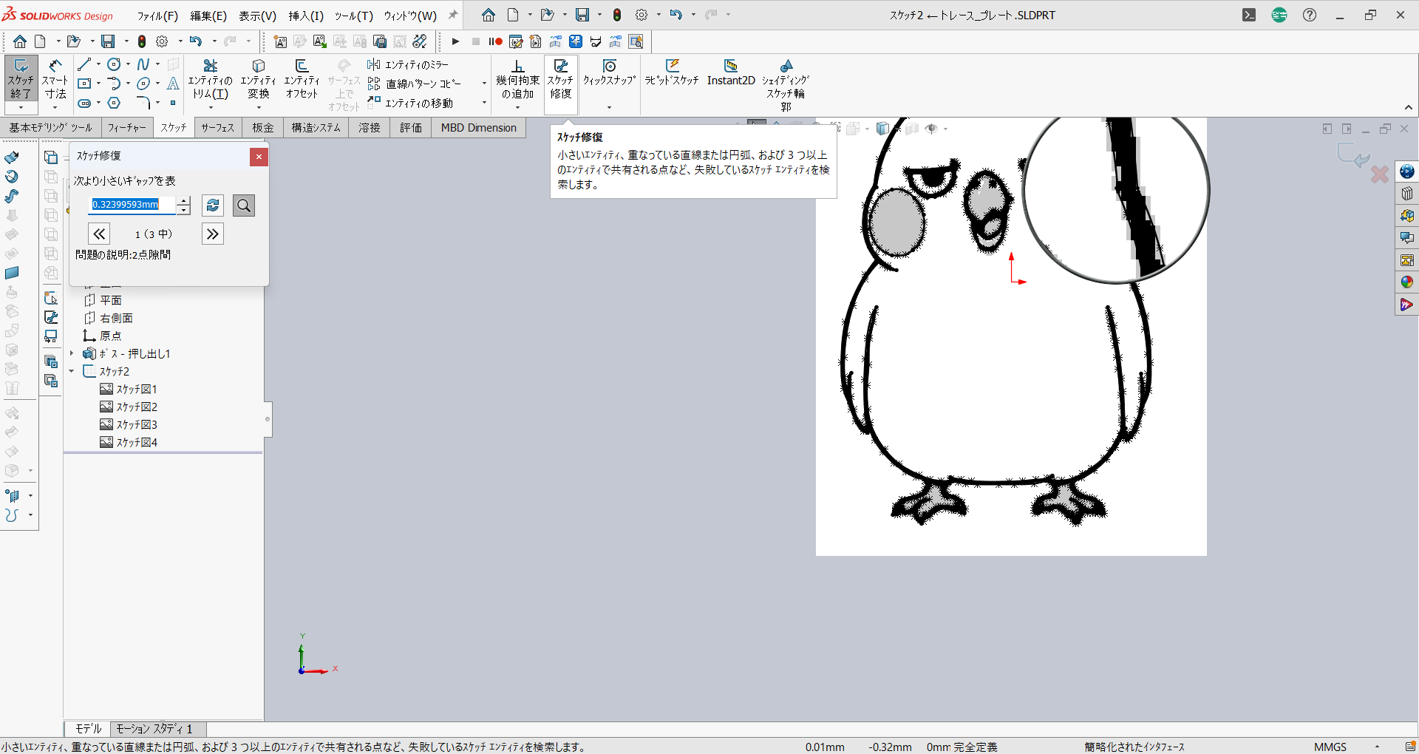Screen dimensions: 1419x754
Task: Pick the Polygon sketch tool
Action: 114,103
